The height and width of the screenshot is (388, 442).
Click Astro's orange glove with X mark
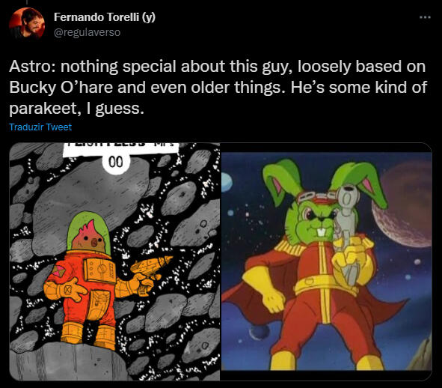pyautogui.click(x=65, y=291)
